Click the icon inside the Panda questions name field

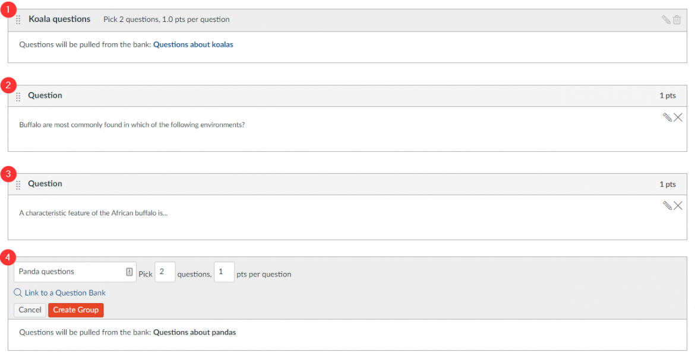click(128, 271)
